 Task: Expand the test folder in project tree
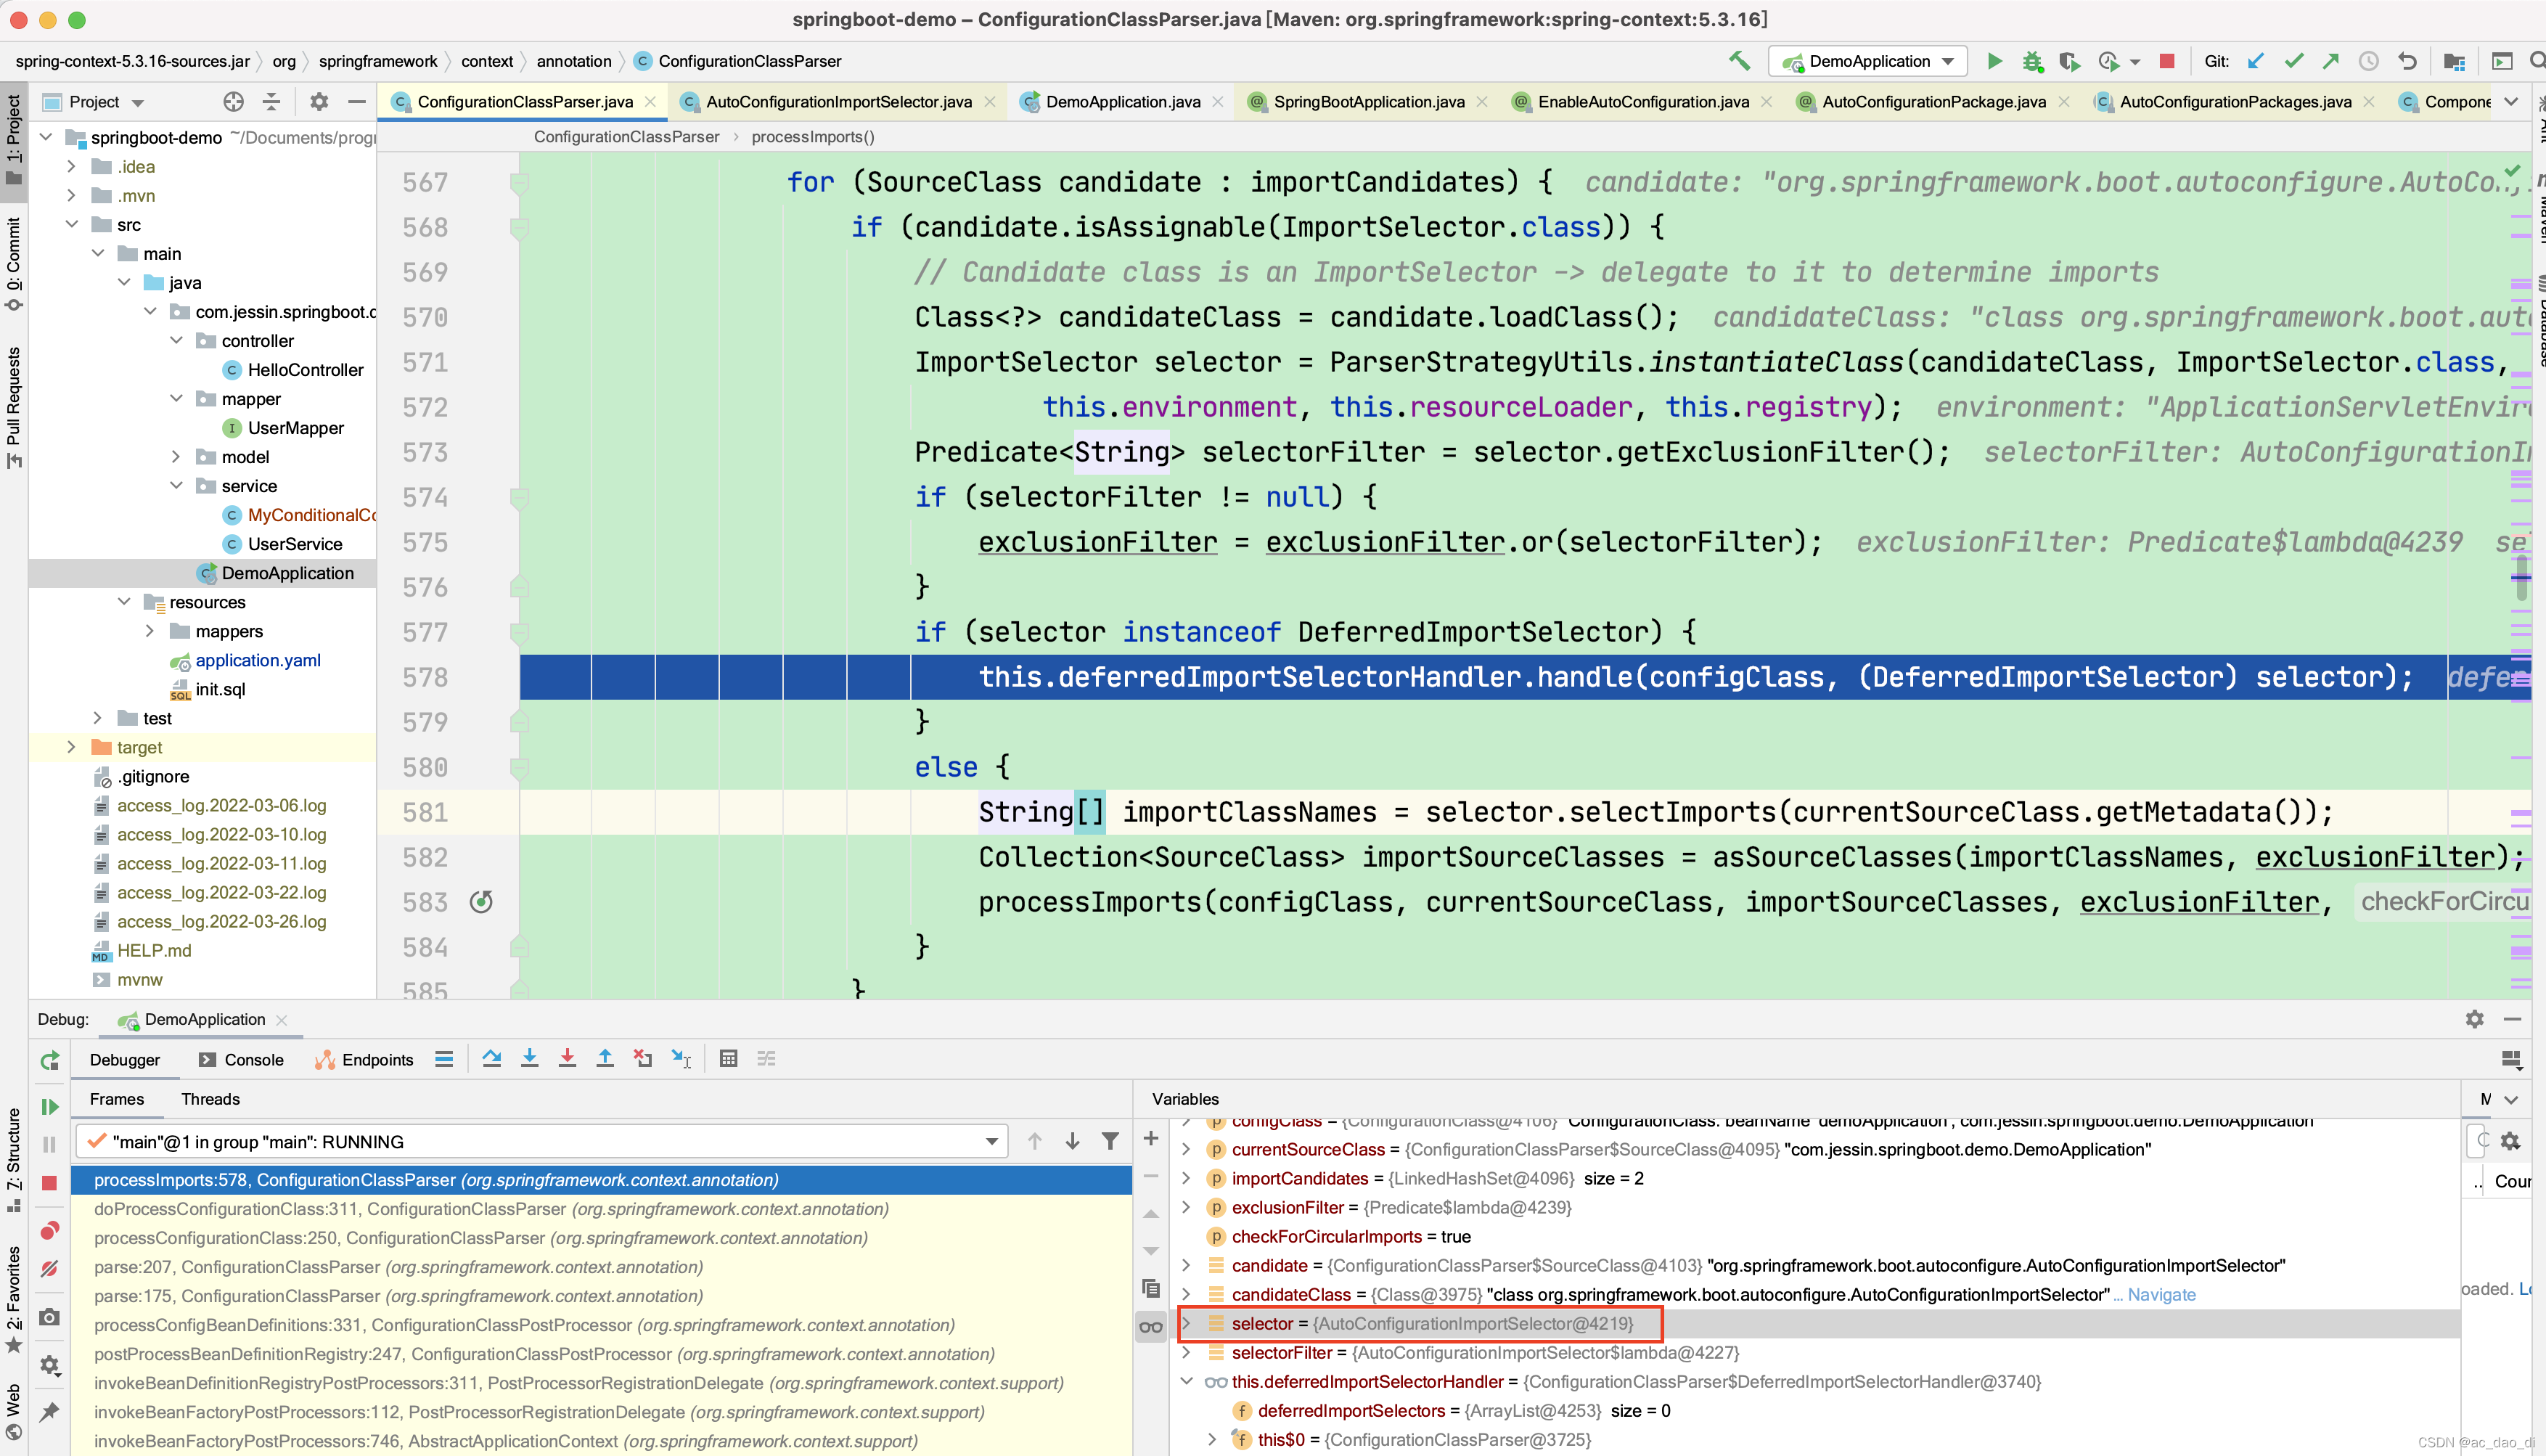click(x=97, y=718)
